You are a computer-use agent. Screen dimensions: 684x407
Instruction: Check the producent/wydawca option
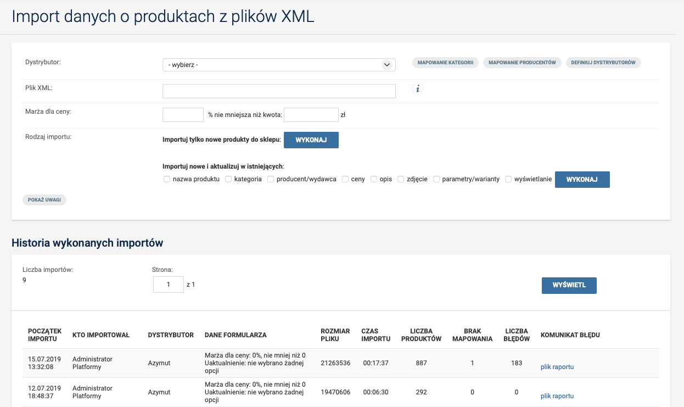271,179
